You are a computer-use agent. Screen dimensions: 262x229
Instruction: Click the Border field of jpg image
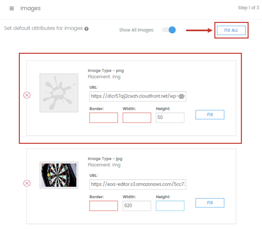(103, 206)
